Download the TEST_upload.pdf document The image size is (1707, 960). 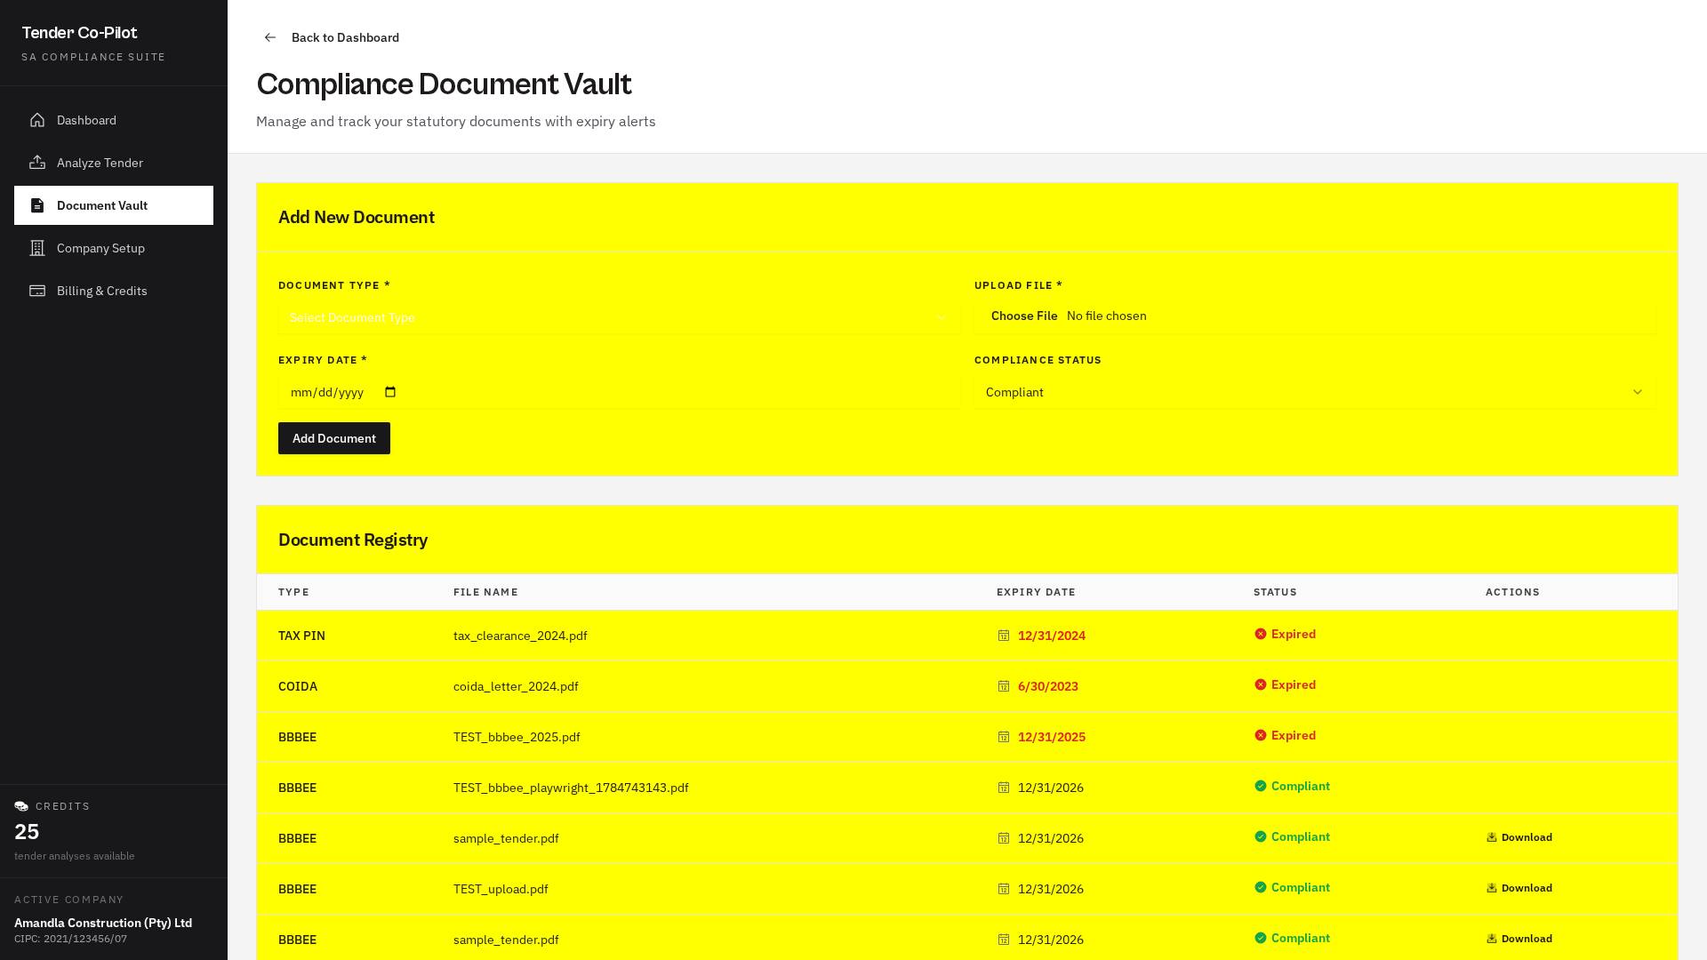coord(1519,888)
